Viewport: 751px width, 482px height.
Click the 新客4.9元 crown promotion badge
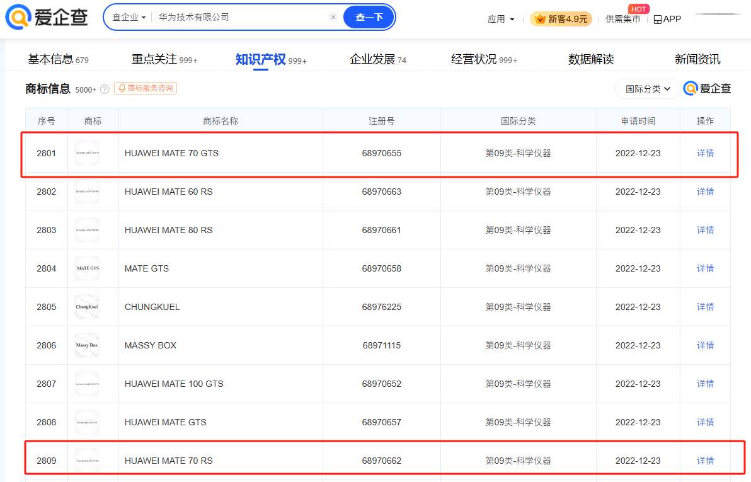coord(561,19)
